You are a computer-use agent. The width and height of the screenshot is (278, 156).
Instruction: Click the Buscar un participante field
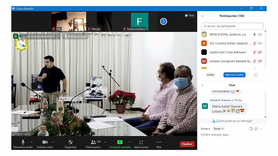(x=232, y=26)
